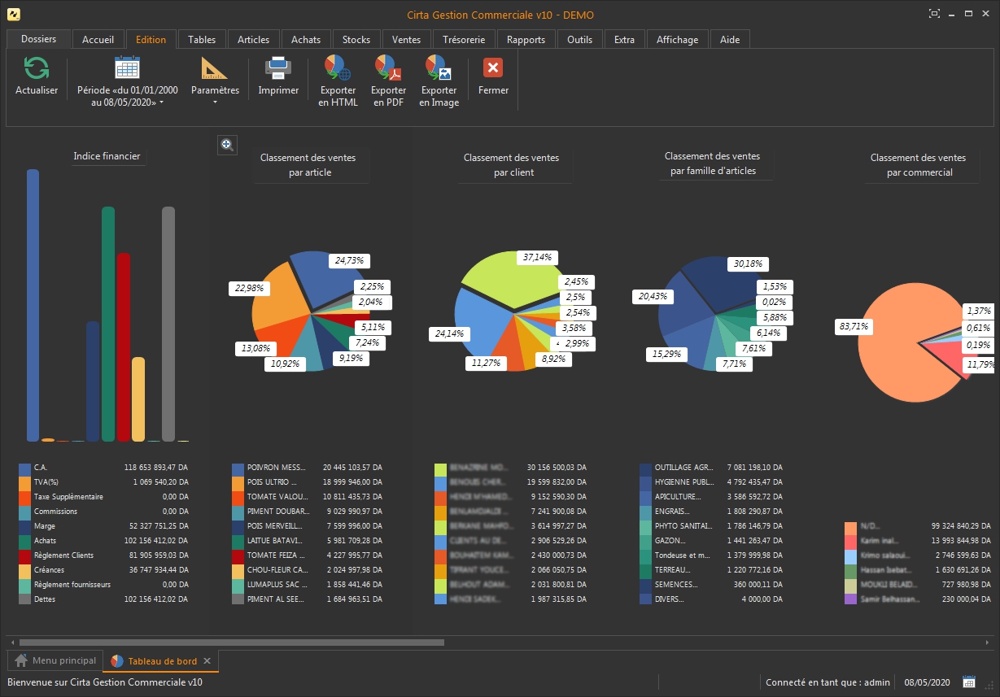Print the dashboard using Imprimer
Viewport: 1000px width, 697px height.
click(x=278, y=76)
